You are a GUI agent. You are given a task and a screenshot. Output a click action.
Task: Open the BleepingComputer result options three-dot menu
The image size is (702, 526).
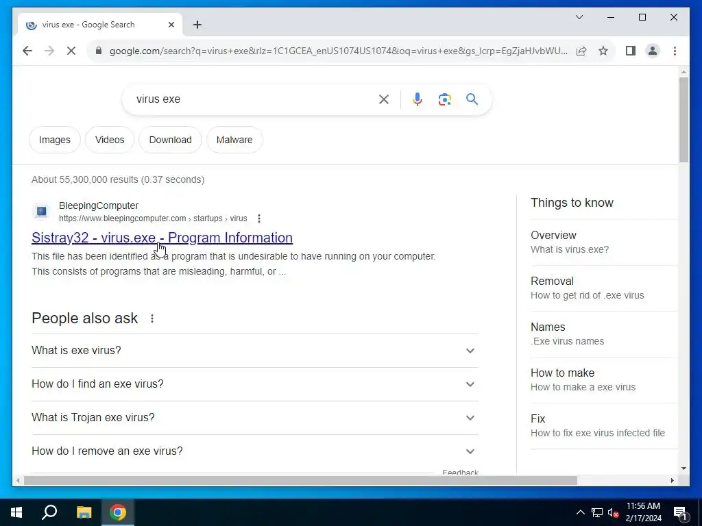point(258,218)
